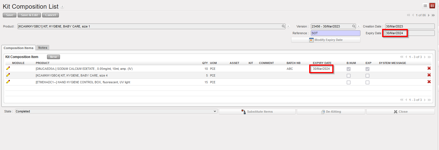Go to next record arrow beside 1 of 86
This screenshot has height=150, width=439.
tap(429, 15)
